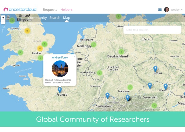Open the green cluster 3 near Isle of Man
Screen dimensions: 185x132
coord(12,21)
